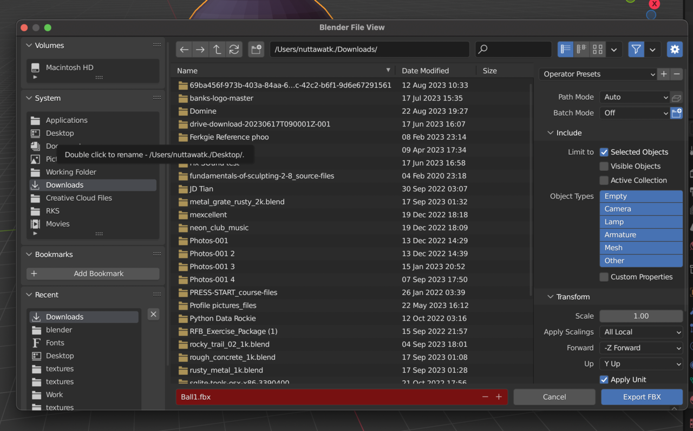
Task: Open filter settings dropdown arrow
Action: 652,49
